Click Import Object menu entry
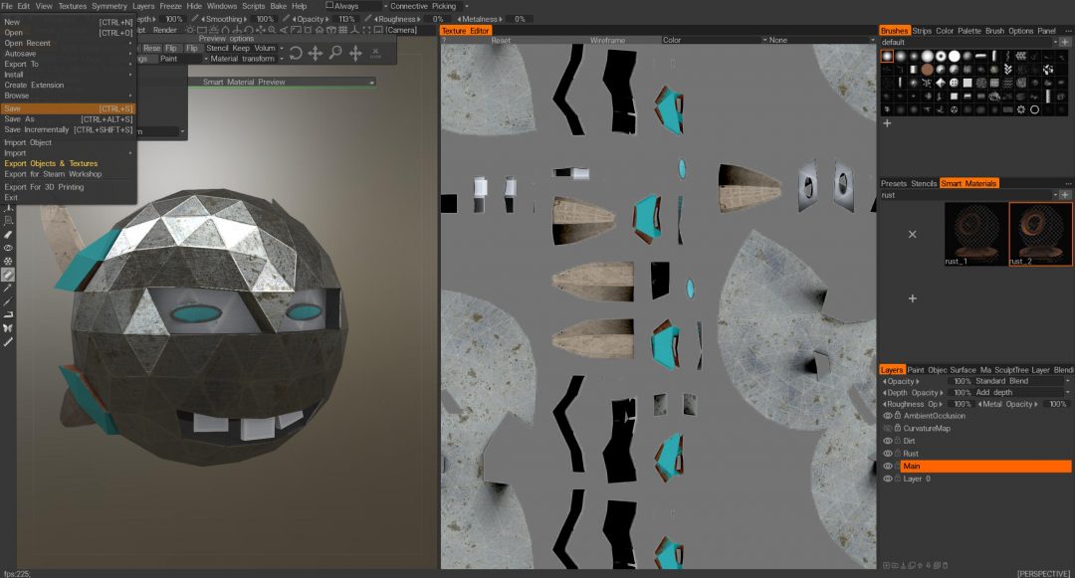The image size is (1075, 578). (28, 142)
